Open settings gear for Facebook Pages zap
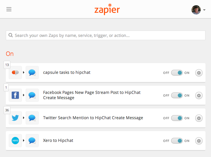Image resolution: width=211 pixels, height=157 pixels. [x=199, y=95]
